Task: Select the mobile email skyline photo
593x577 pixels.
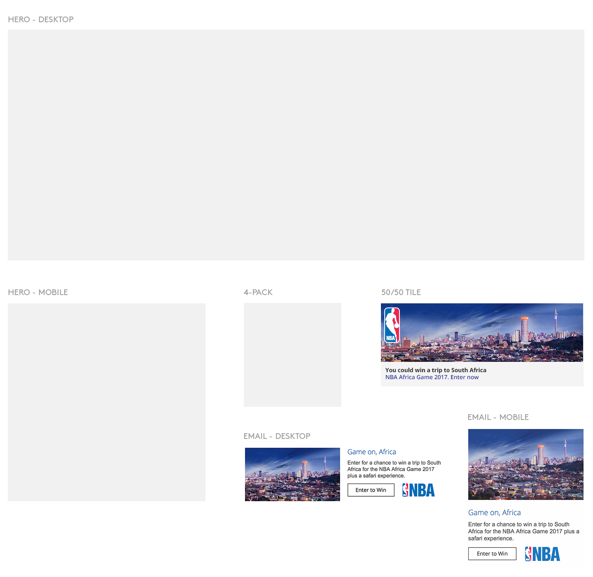Action: 525,464
